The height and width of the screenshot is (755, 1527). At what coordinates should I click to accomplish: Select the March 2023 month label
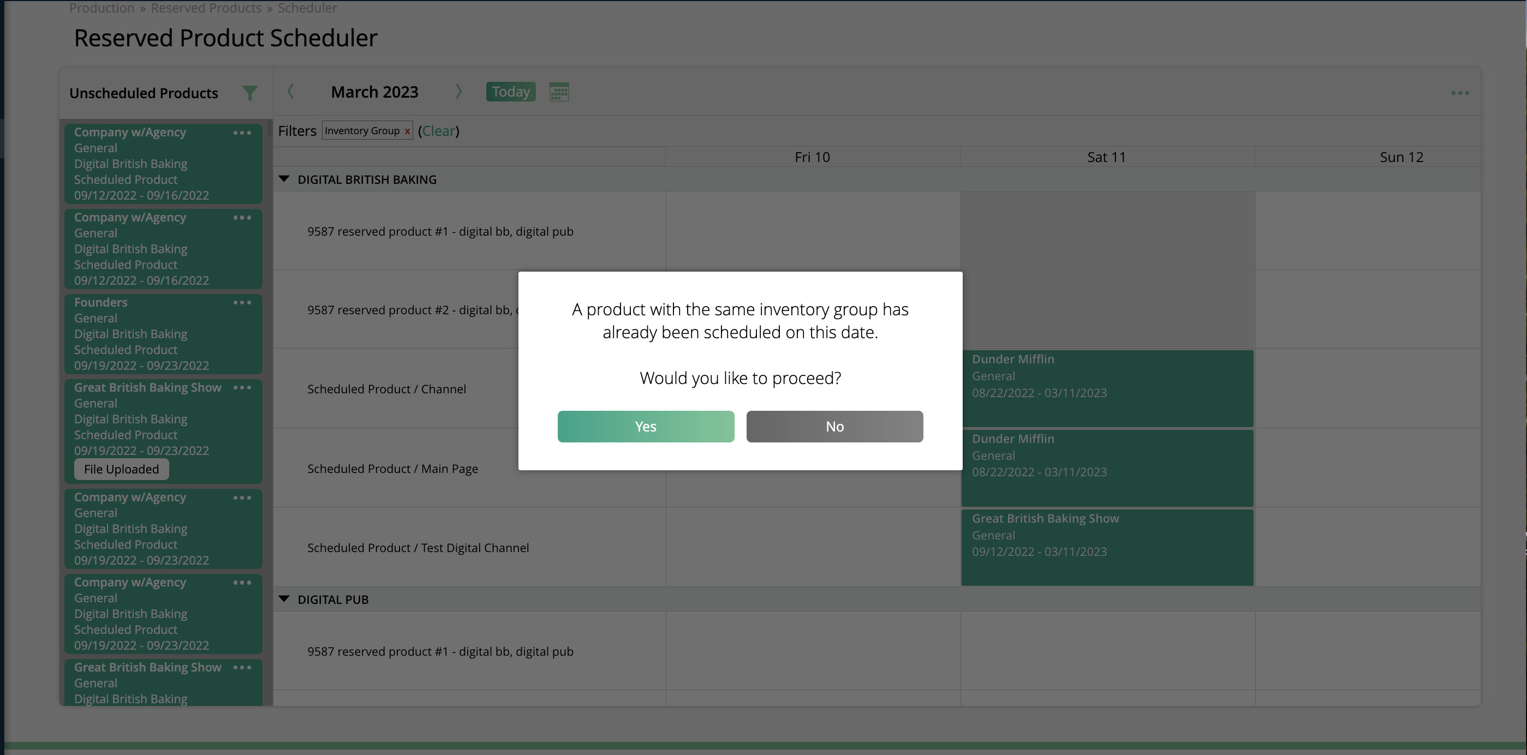pos(375,92)
